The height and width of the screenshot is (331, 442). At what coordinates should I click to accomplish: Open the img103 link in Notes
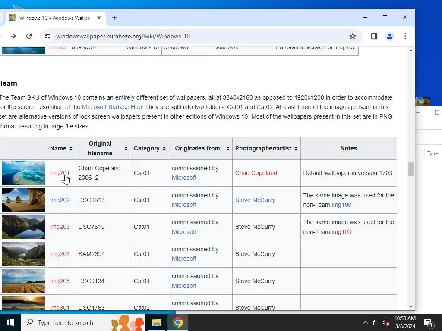click(x=341, y=232)
